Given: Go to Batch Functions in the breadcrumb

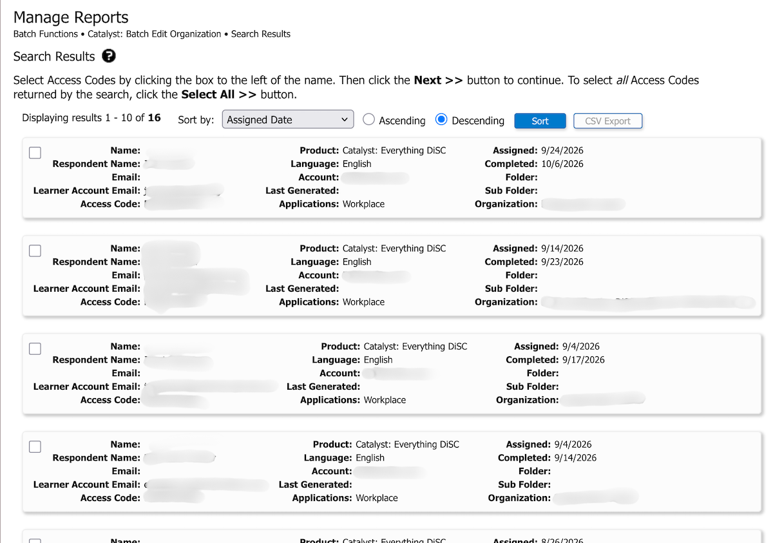Looking at the screenshot, I should pyautogui.click(x=46, y=33).
